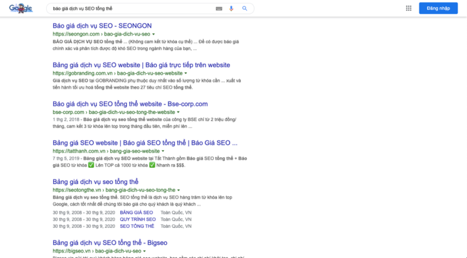Expand the dropdown arrow beside gobranding.com.vn URL
Image resolution: width=467 pixels, height=258 pixels.
(x=186, y=73)
